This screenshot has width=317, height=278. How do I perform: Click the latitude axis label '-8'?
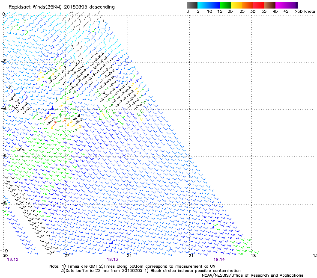click(x=3, y=203)
